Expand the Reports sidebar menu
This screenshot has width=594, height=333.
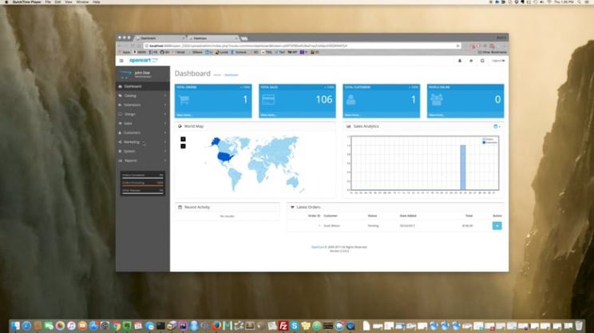point(130,161)
